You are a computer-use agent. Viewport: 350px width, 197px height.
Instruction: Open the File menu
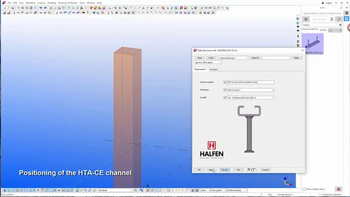[x=9, y=3]
